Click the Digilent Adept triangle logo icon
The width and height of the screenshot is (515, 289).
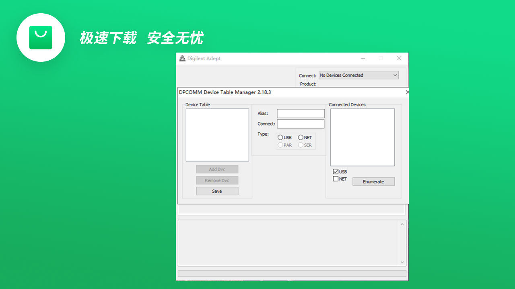click(x=183, y=58)
